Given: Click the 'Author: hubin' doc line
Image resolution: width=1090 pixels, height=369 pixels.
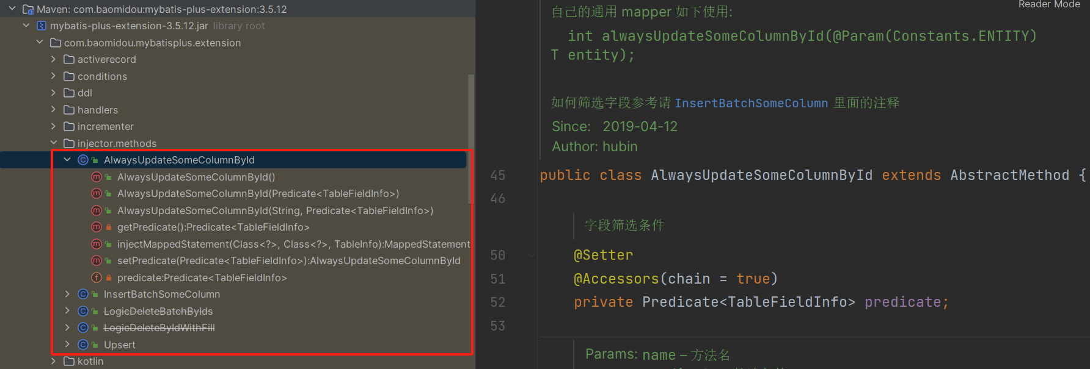Looking at the screenshot, I should pyautogui.click(x=594, y=146).
